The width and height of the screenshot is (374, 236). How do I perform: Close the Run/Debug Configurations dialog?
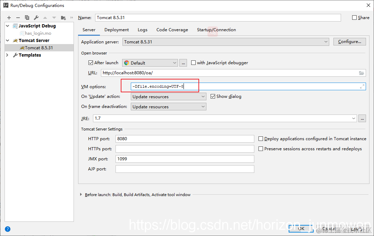(x=368, y=5)
